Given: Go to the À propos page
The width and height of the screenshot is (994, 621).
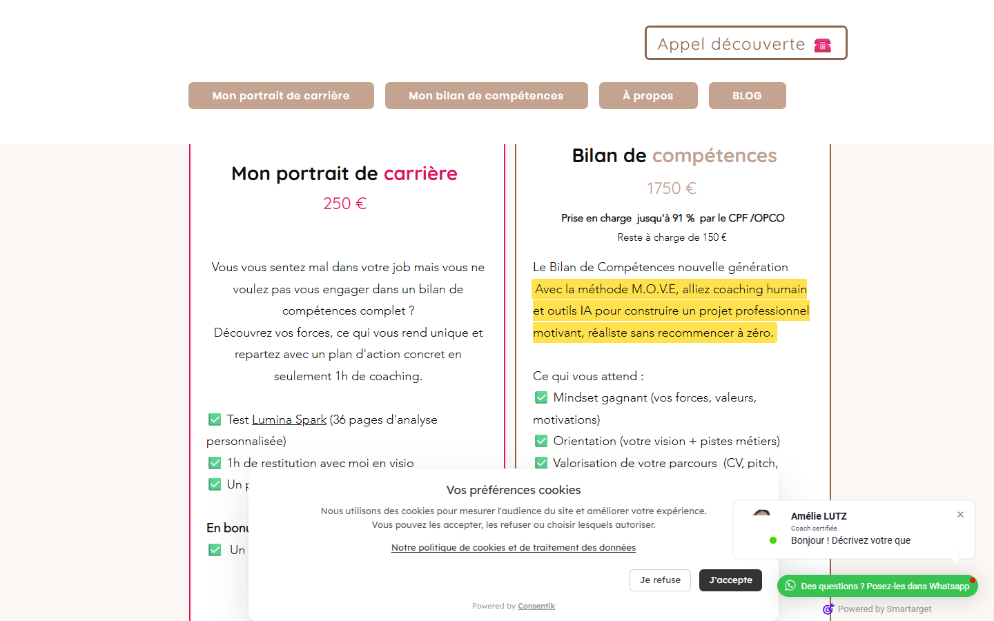Looking at the screenshot, I should click(648, 95).
